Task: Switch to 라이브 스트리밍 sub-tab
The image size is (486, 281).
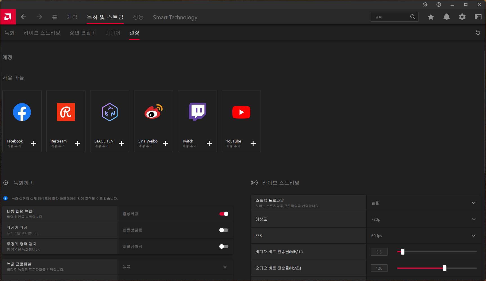Action: (42, 33)
